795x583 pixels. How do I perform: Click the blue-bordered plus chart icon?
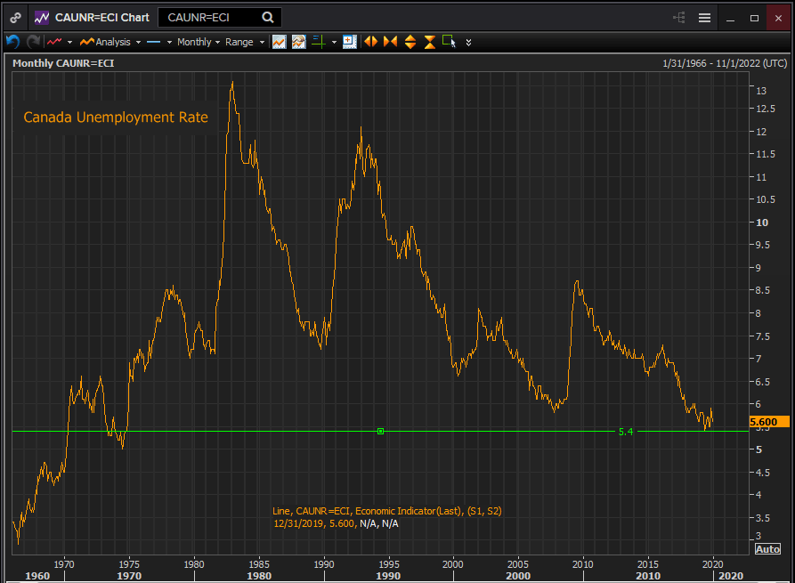tap(349, 42)
